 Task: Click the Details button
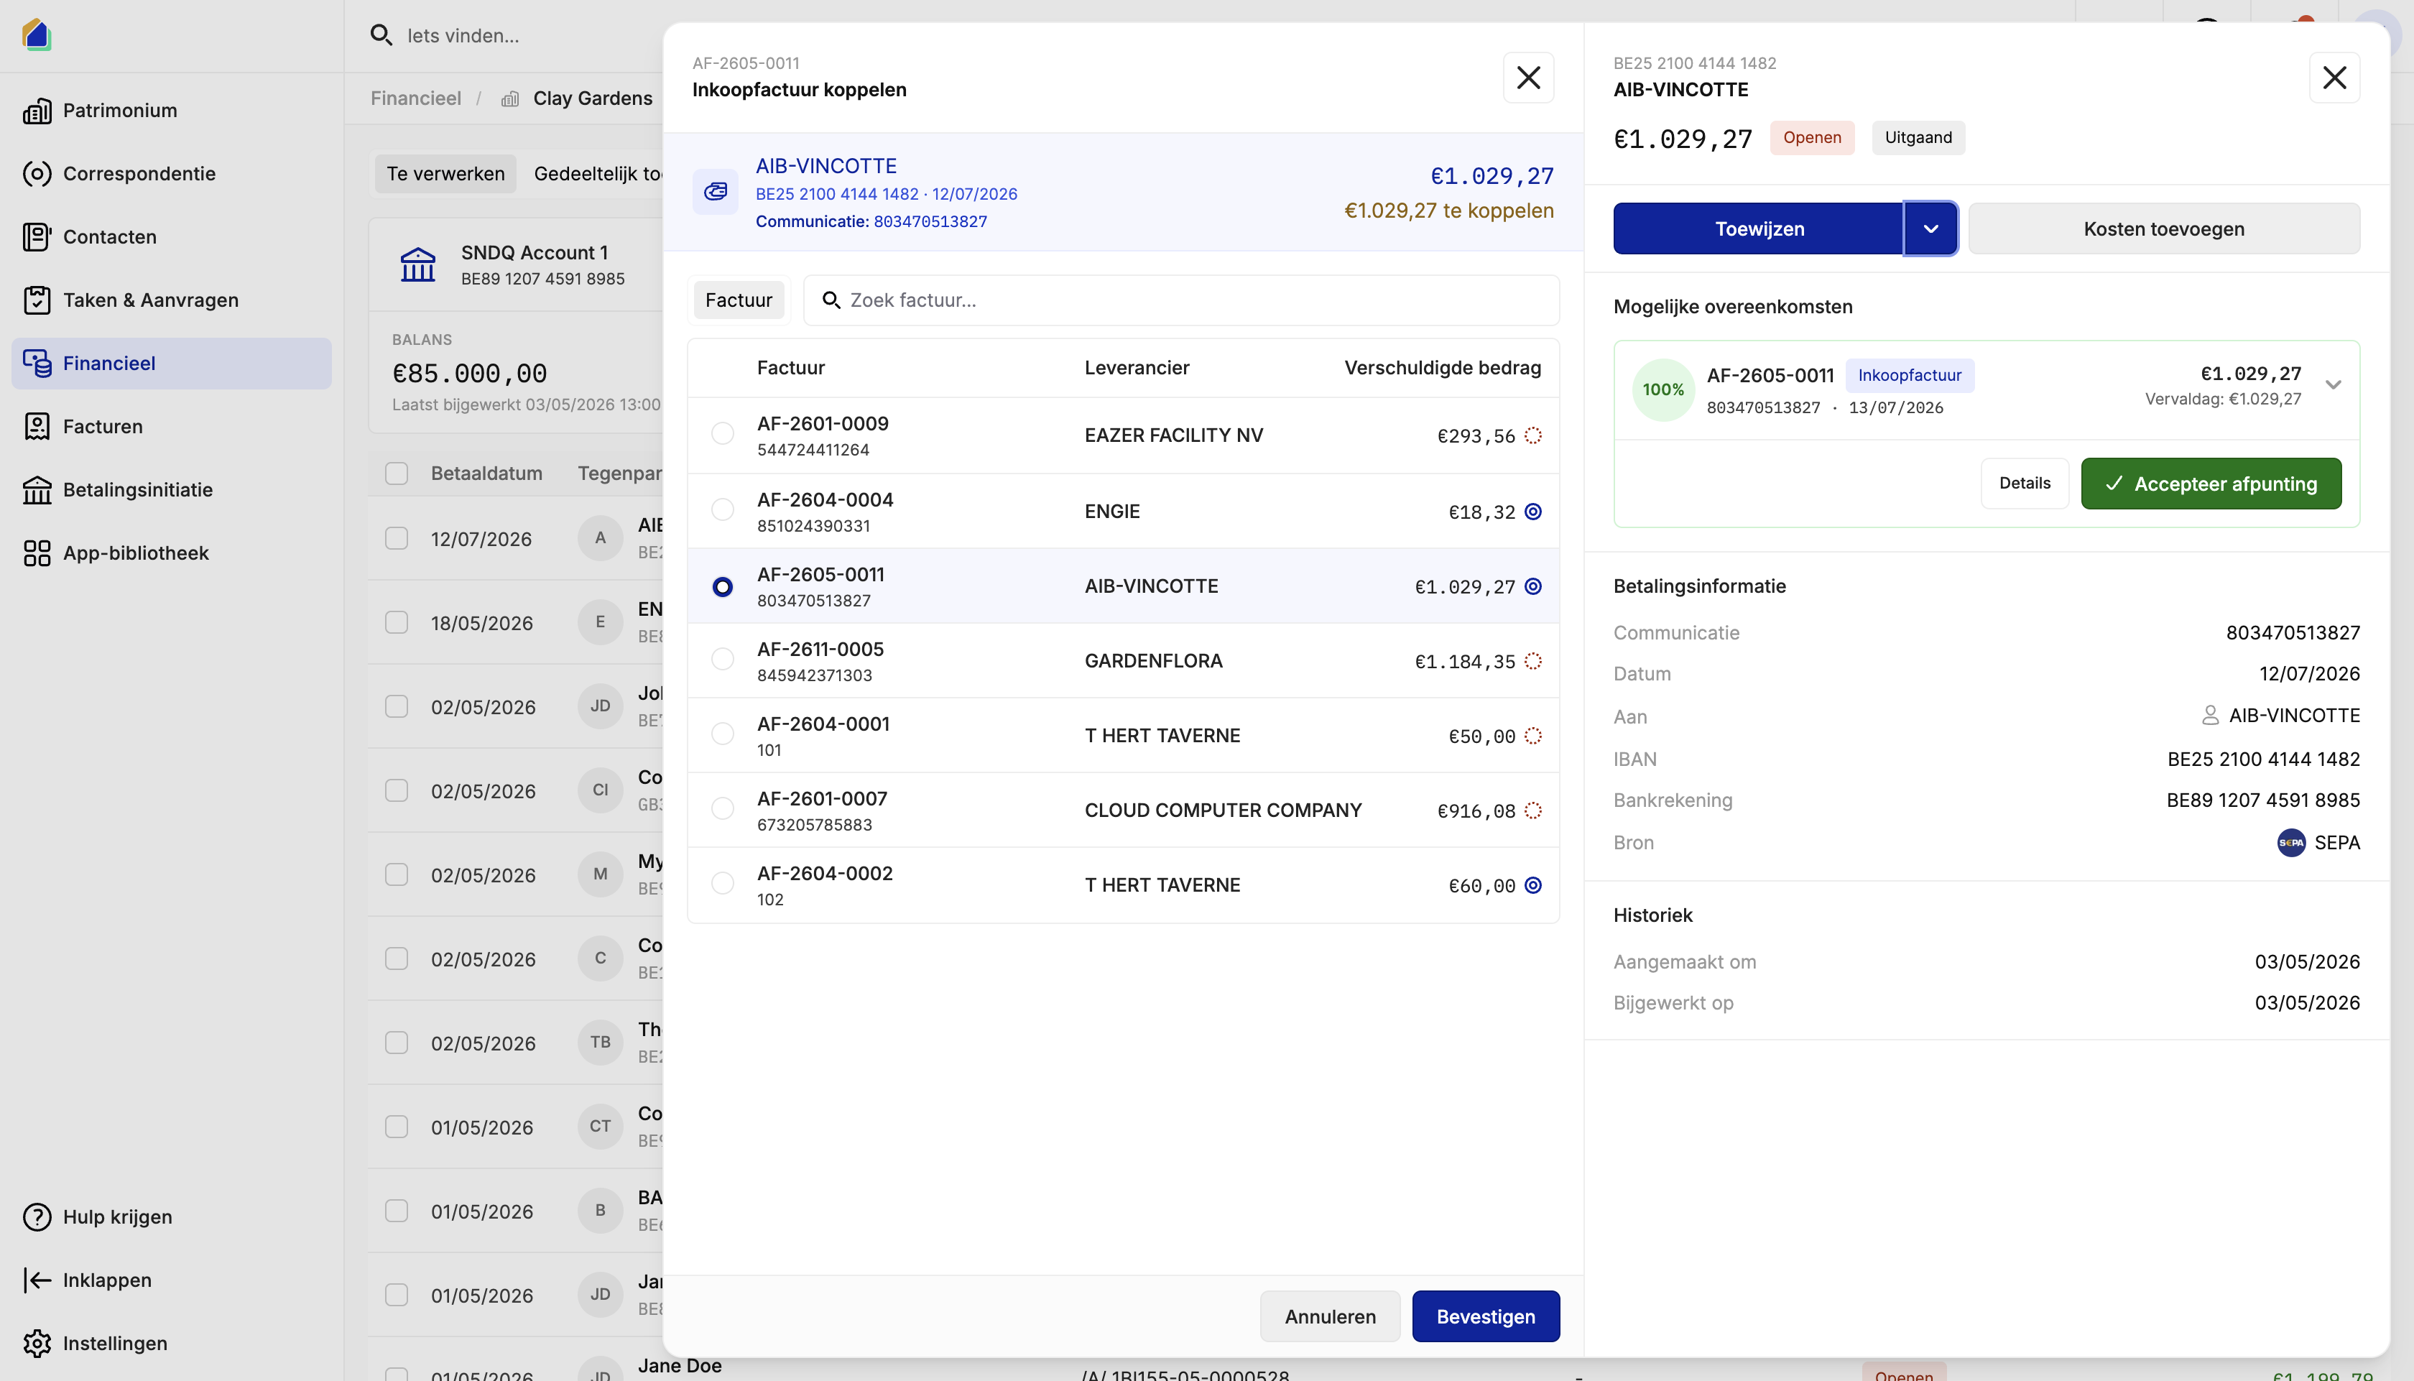2025,484
